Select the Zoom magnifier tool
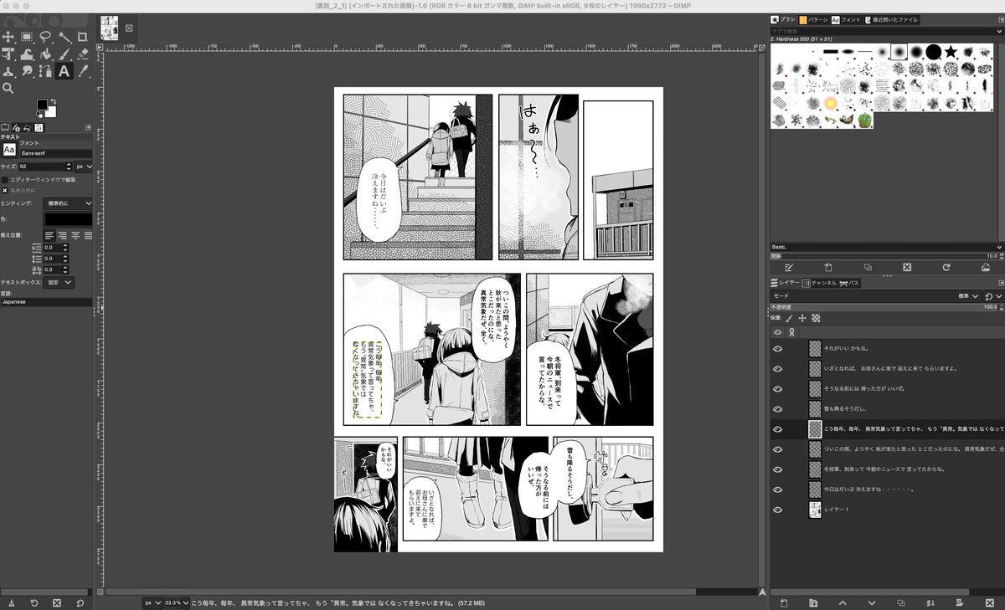1005x610 pixels. click(x=8, y=89)
